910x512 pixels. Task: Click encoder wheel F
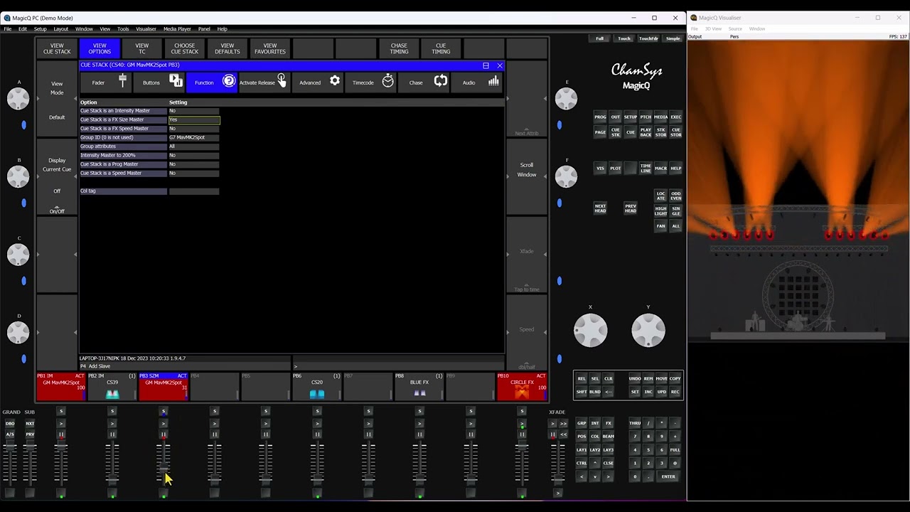[566, 176]
